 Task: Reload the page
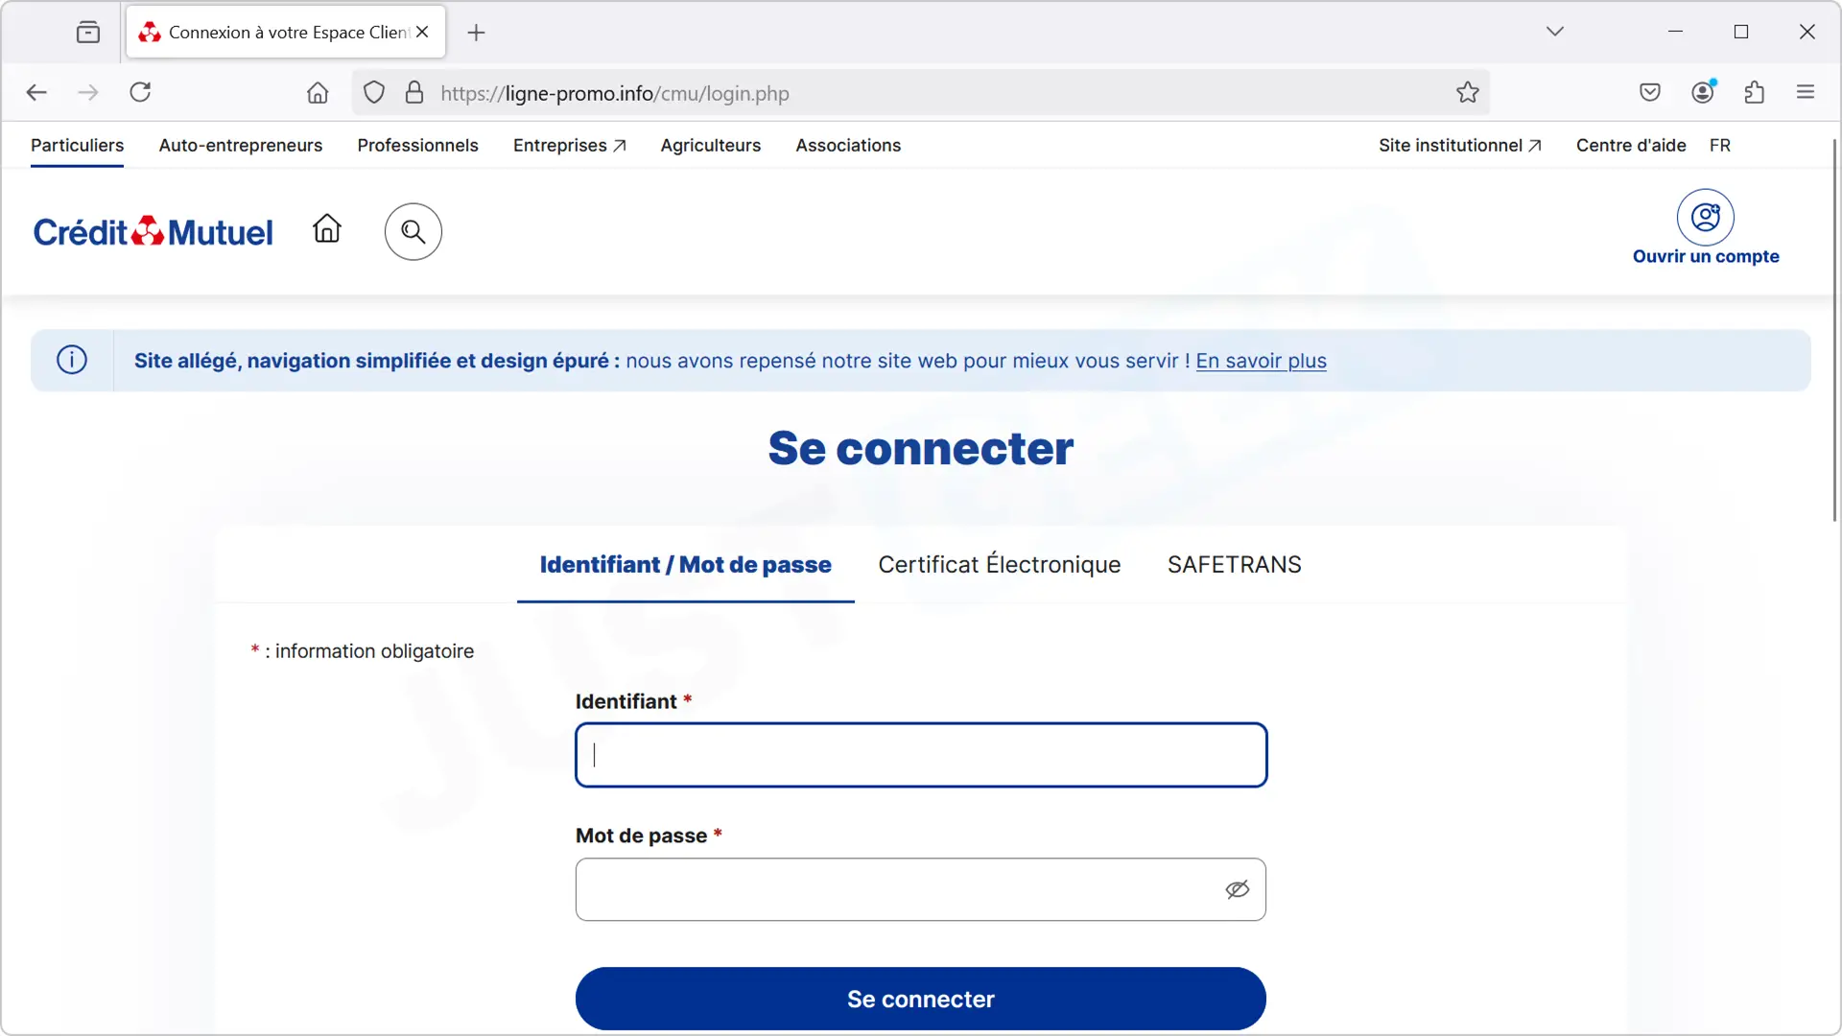(x=140, y=93)
